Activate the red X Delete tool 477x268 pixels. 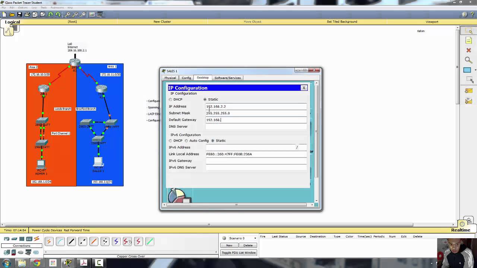(x=468, y=50)
